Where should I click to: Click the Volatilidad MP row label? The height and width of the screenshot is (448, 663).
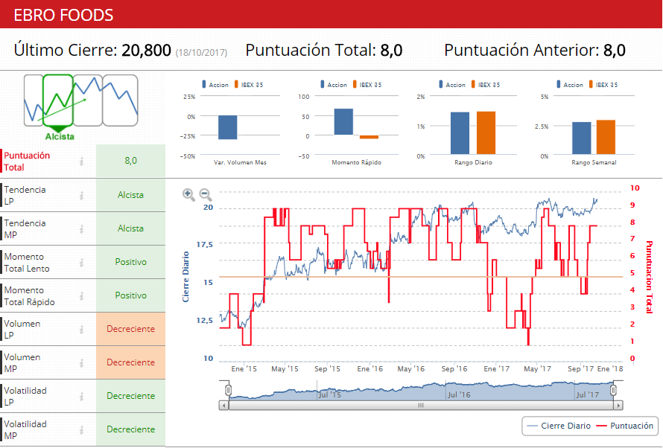[25, 430]
